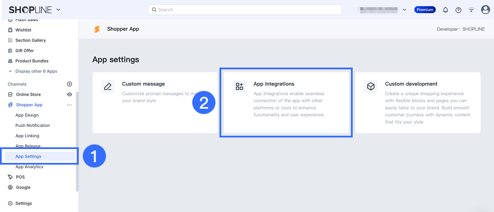Click the add channel plus icon
The height and width of the screenshot is (212, 494).
pos(69,84)
